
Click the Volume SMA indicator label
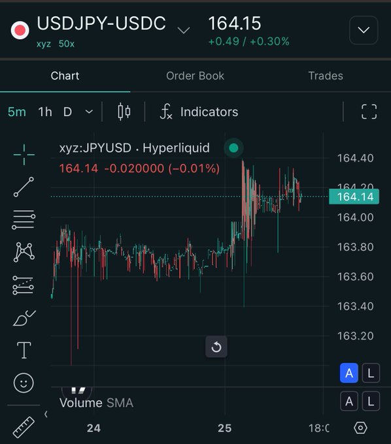point(96,403)
